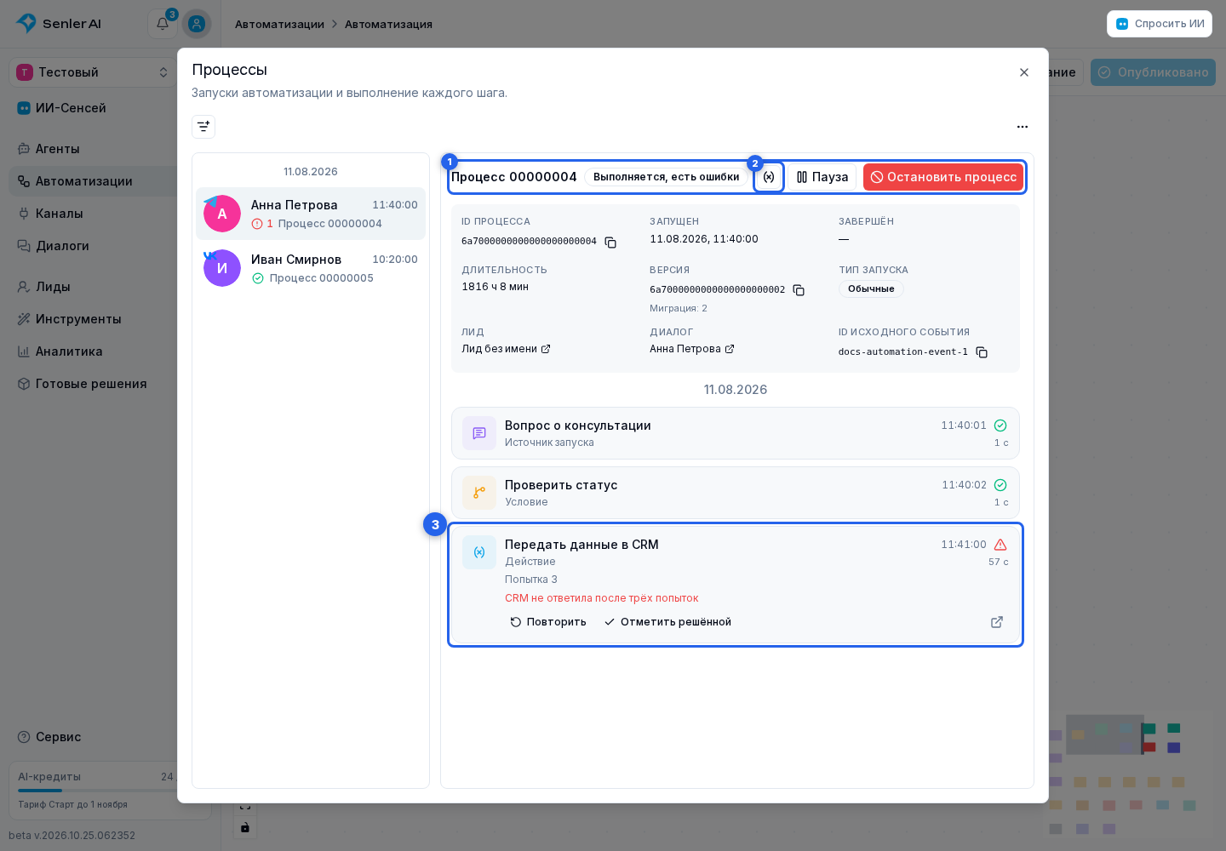Copy the docs-automation-event-1 ID
This screenshot has width=1226, height=851.
click(982, 352)
